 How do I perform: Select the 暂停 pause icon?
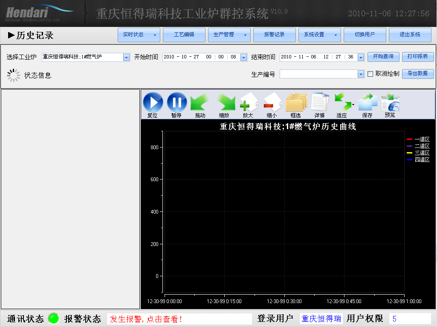click(x=177, y=102)
